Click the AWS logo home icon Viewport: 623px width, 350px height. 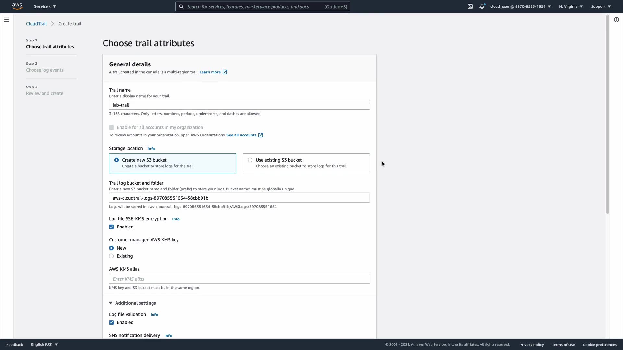click(17, 6)
